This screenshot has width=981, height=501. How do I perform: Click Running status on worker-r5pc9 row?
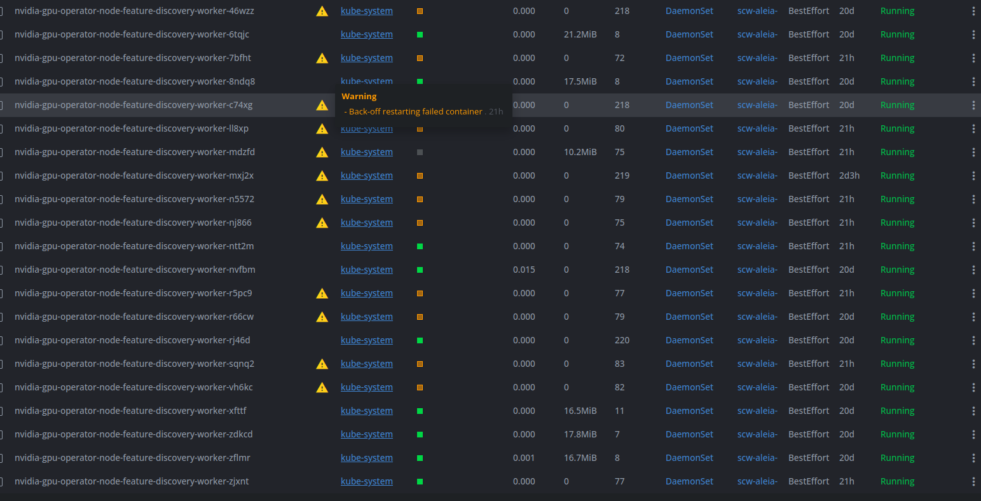point(897,293)
